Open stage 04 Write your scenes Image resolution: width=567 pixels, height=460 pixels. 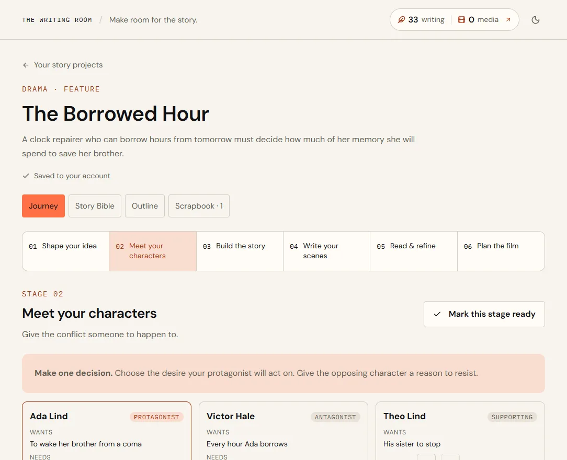(x=326, y=251)
